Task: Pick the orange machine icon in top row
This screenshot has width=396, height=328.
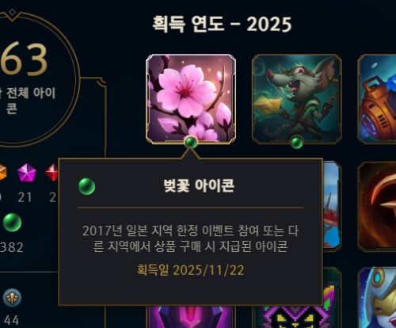Action: (377, 99)
